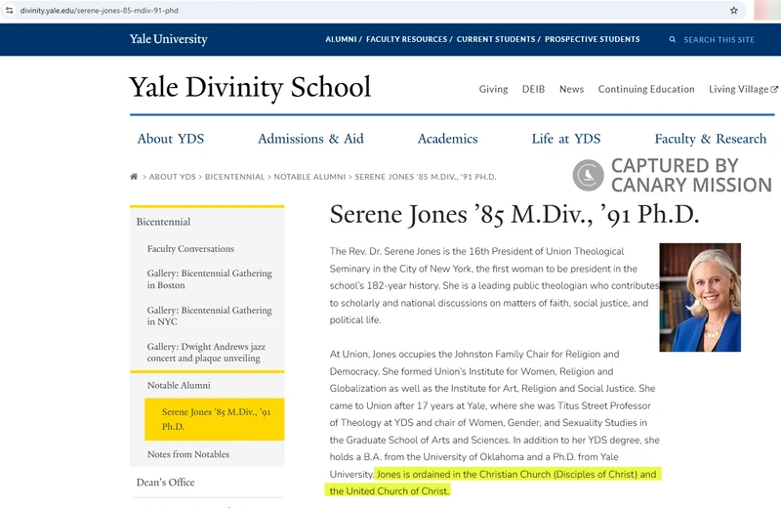781x508 pixels.
Task: Open the Living Village link
Action: point(739,89)
